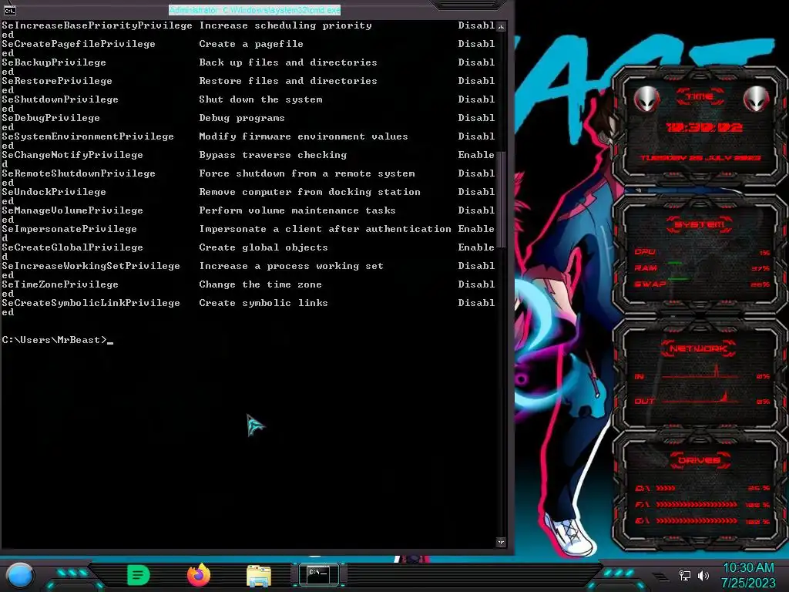789x592 pixels.
Task: Launch Firefox from the taskbar
Action: coord(199,575)
